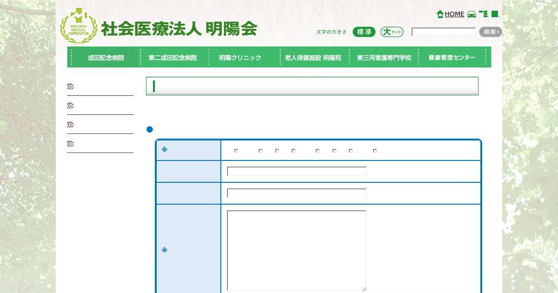Image resolution: width=558 pixels, height=293 pixels.
Task: Open the HOME link in the header
Action: (454, 14)
